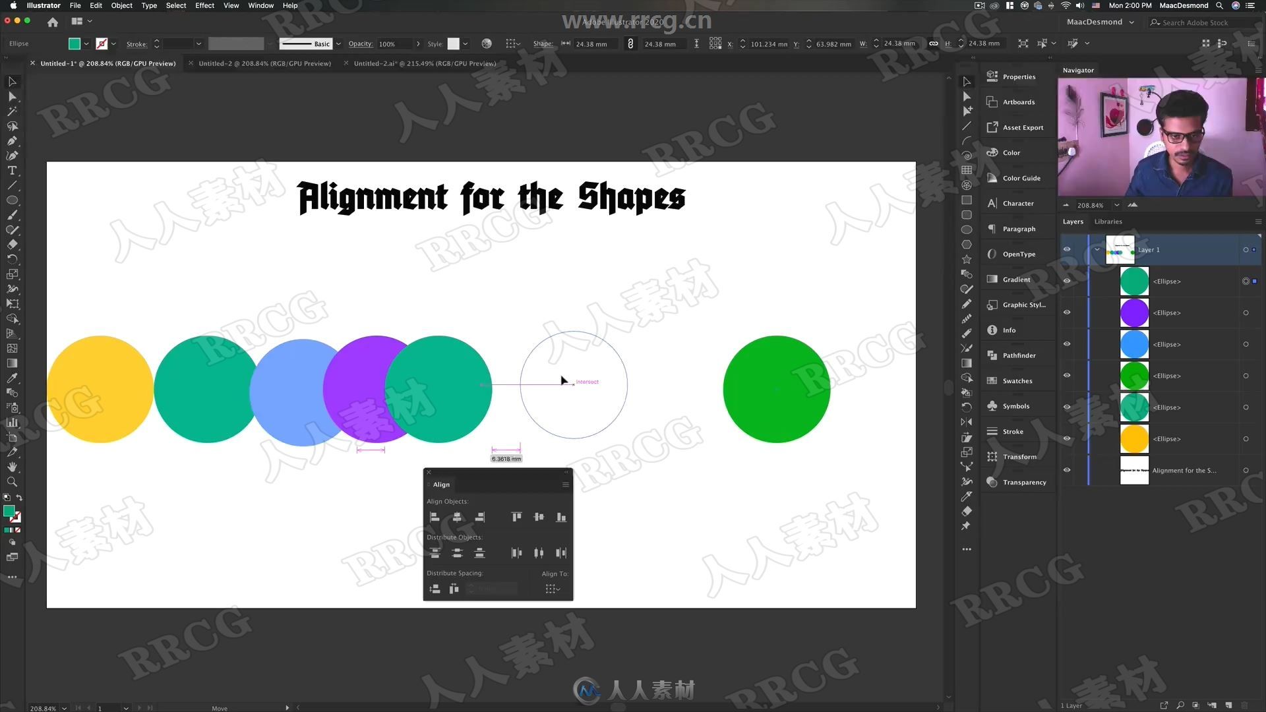Image resolution: width=1266 pixels, height=712 pixels.
Task: Click the Distribute spacing horizontal icon
Action: 453,589
